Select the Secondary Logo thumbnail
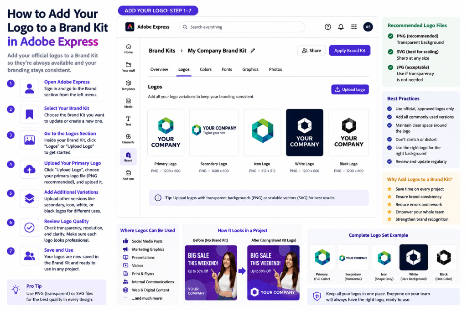This screenshot has height=311, width=467. tap(214, 133)
